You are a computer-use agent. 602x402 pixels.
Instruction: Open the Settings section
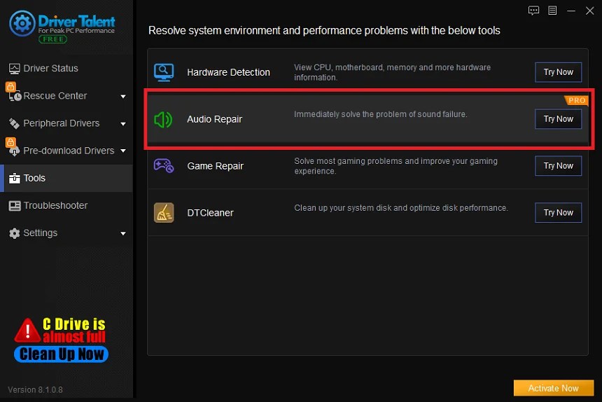(66, 233)
